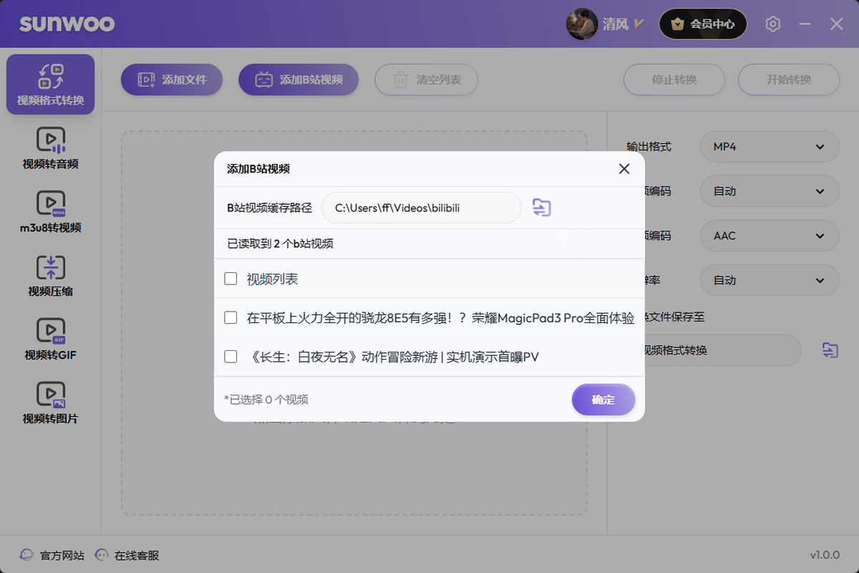Click the browse icon beside B站视频缓存路径
Image resolution: width=859 pixels, height=573 pixels.
click(x=542, y=207)
